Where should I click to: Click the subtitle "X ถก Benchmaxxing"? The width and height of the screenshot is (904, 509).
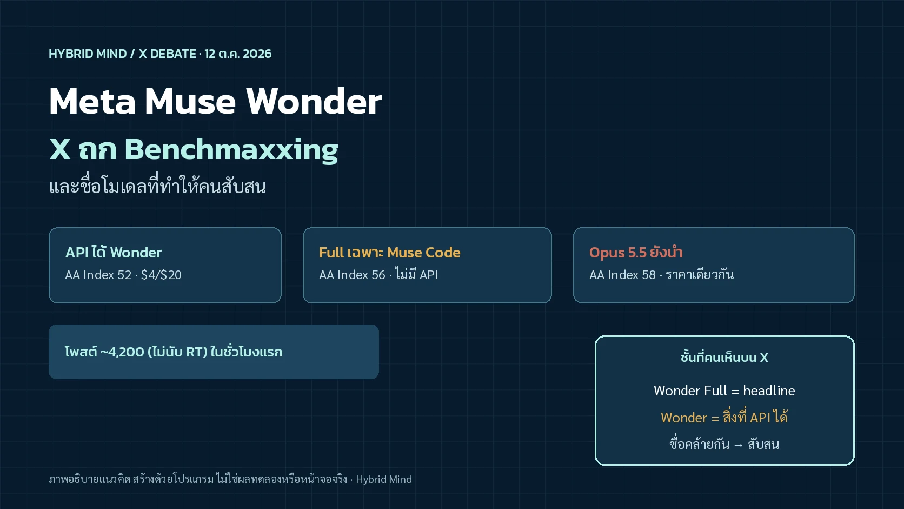[x=194, y=149]
